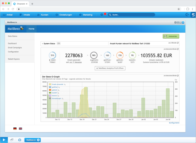Click magnifier icon beside Abmeldungen
This screenshot has height=143, width=196.
(62, 98)
